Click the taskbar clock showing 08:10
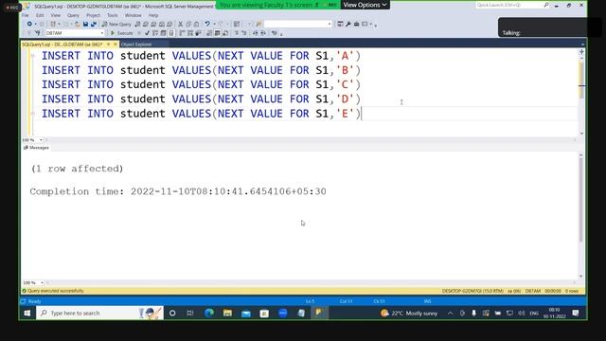 tap(554, 314)
